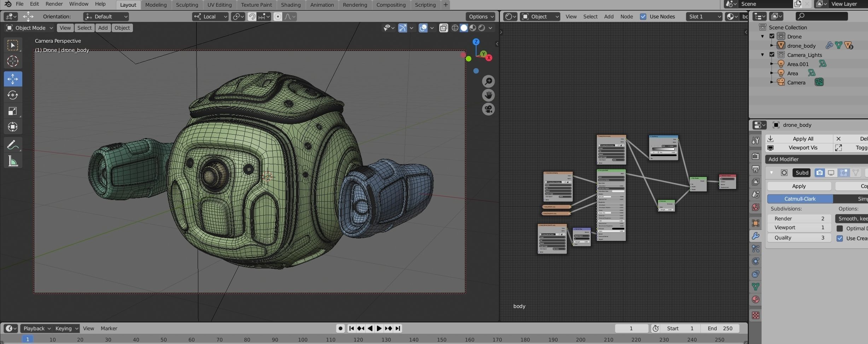The image size is (868, 344).
Task: Click the Render subdivisions value field
Action: [799, 219]
